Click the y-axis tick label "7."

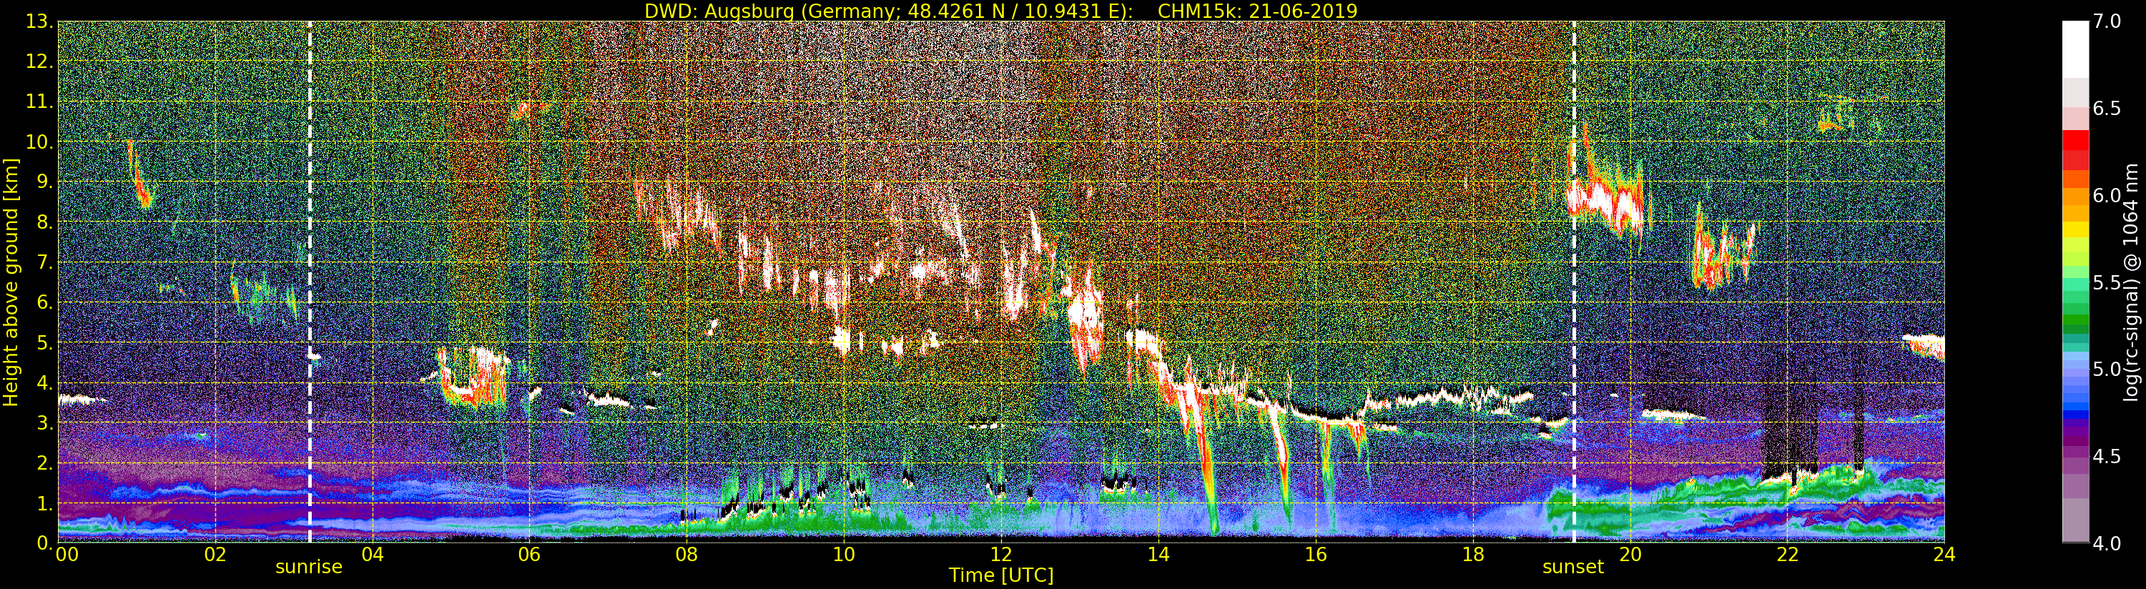[x=44, y=262]
